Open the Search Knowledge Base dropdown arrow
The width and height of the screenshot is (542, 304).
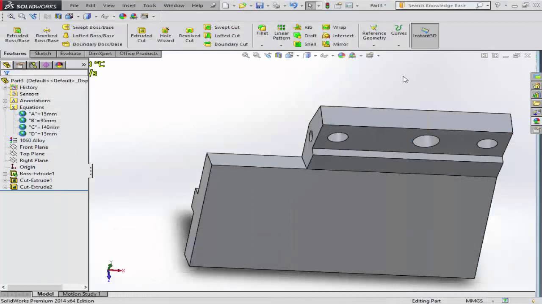488,5
